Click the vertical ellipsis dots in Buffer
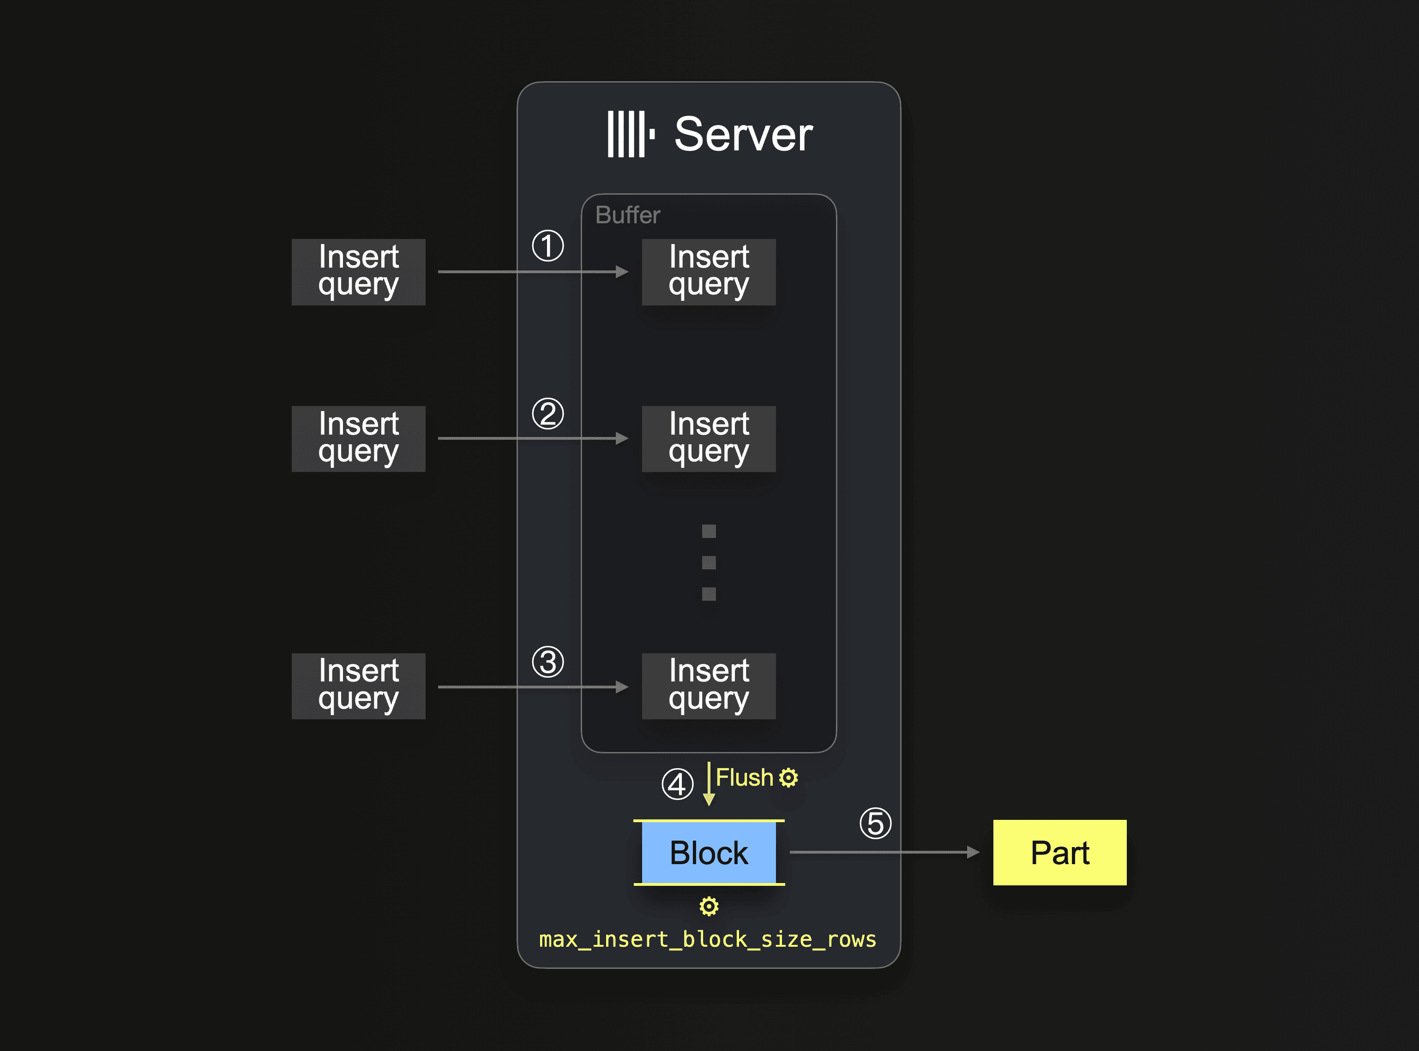The image size is (1419, 1051). point(709,562)
